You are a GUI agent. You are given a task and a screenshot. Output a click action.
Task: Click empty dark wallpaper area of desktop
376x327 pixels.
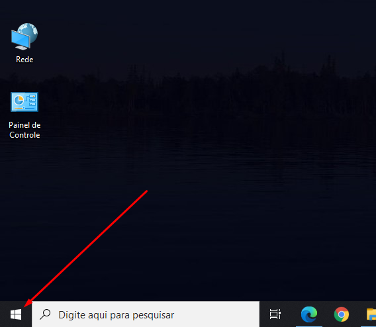(216, 168)
